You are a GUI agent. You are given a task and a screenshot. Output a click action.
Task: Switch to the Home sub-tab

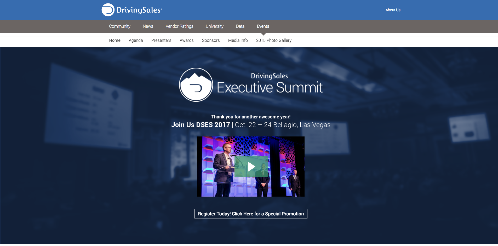tap(115, 40)
